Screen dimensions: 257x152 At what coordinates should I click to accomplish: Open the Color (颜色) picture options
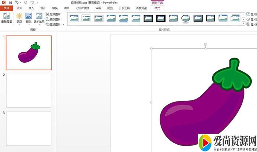tap(29, 18)
